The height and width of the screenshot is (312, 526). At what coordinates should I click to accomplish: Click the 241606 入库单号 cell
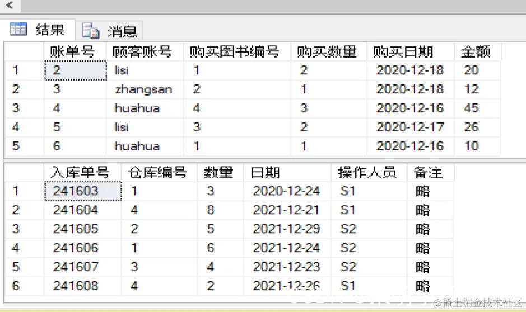(82, 248)
